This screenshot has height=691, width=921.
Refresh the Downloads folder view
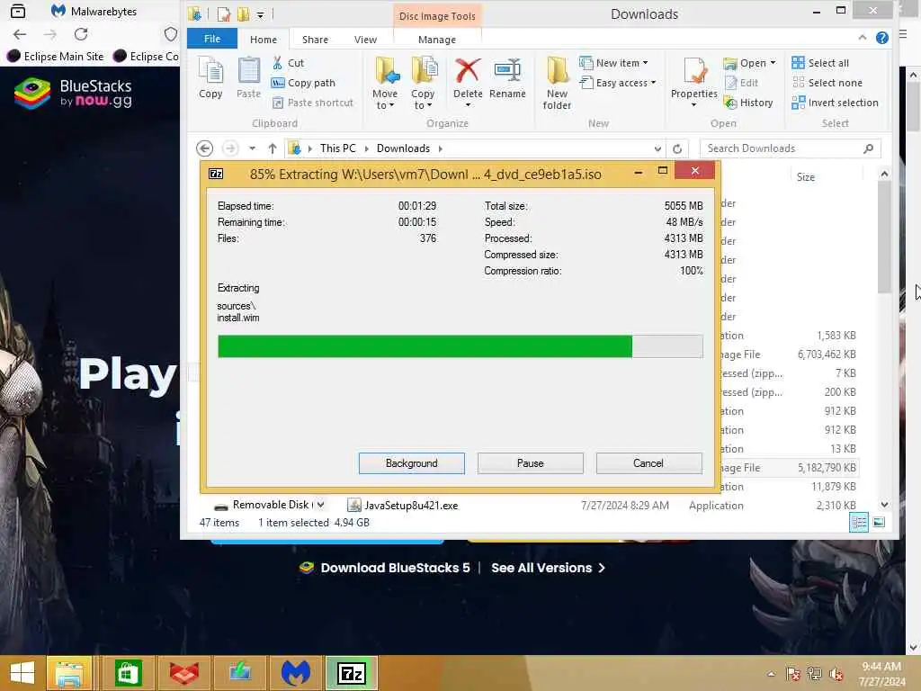tap(677, 148)
